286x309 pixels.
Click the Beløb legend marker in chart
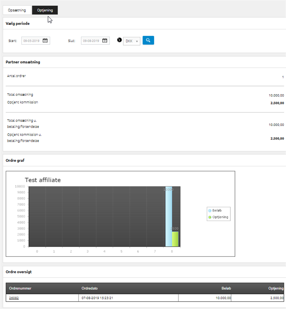tap(210, 211)
